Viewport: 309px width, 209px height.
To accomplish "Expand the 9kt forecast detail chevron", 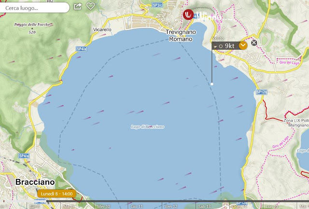I will point(243,45).
